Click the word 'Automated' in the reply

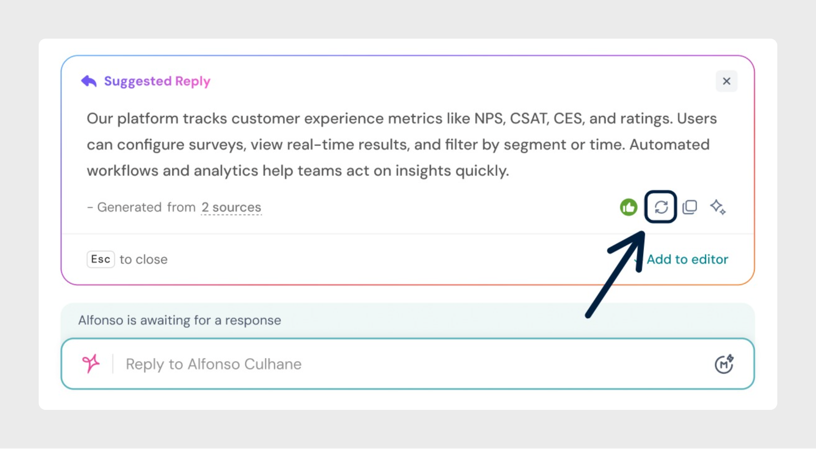point(669,144)
